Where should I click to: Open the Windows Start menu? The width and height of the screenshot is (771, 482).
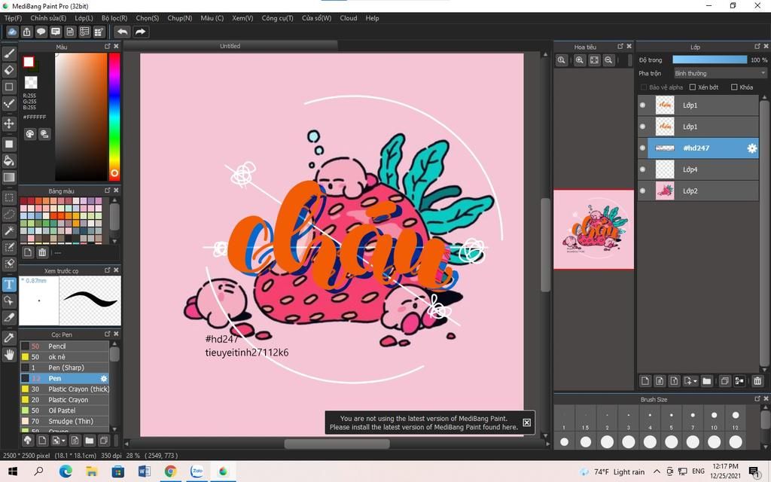tap(12, 471)
